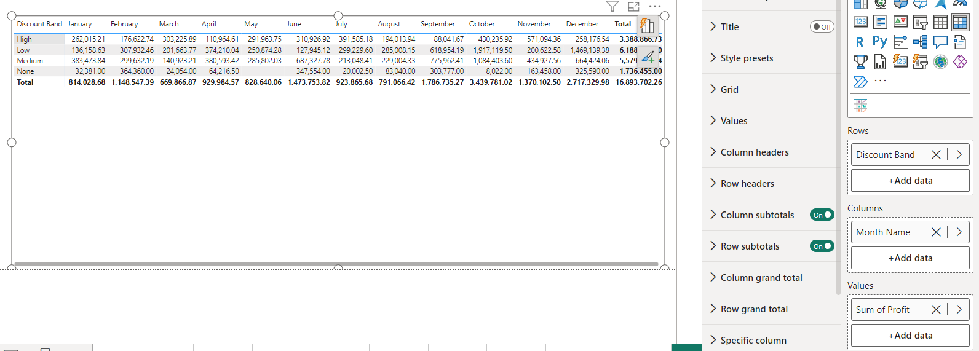
Task: Open Discount Band field options chevron
Action: click(x=959, y=155)
